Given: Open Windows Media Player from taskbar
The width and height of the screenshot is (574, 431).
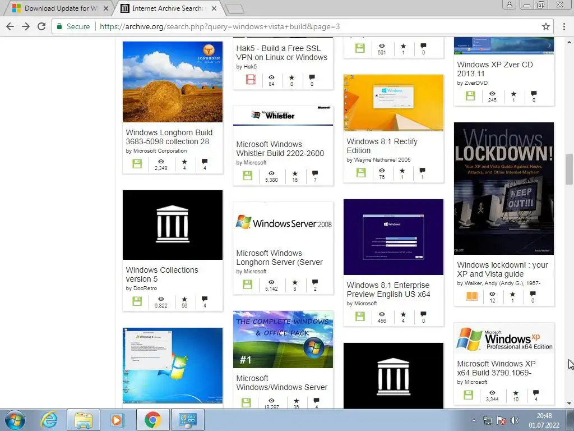Looking at the screenshot, I should 117,420.
